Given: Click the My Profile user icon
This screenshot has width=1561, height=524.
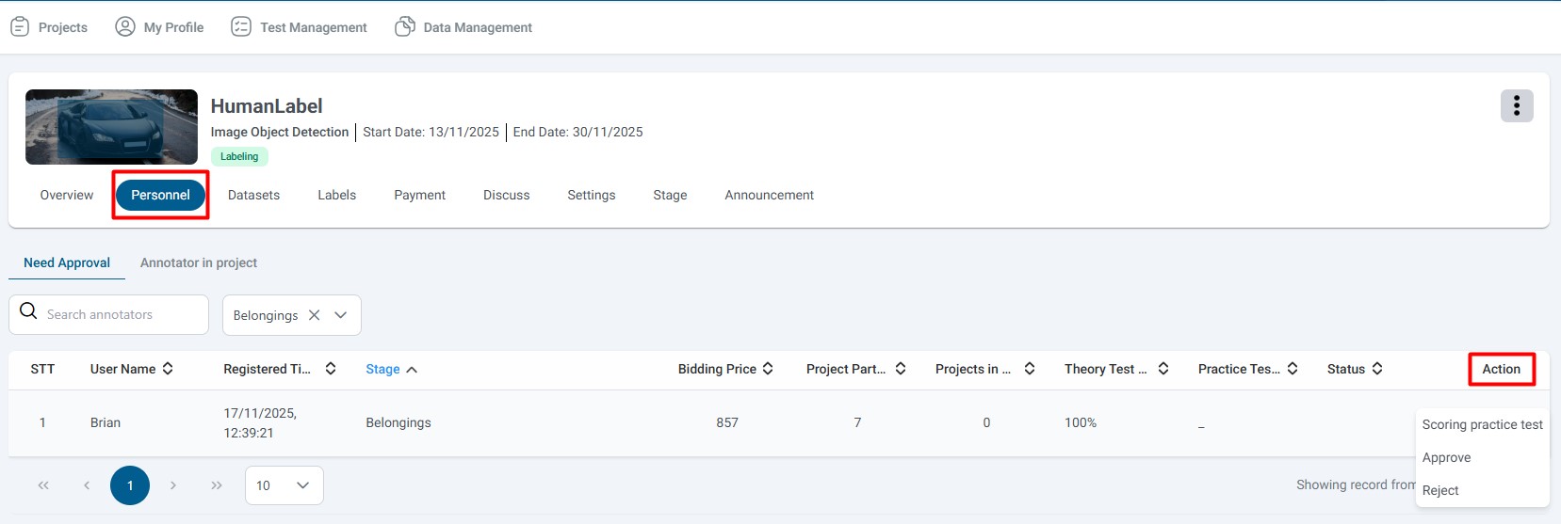Looking at the screenshot, I should pos(125,27).
